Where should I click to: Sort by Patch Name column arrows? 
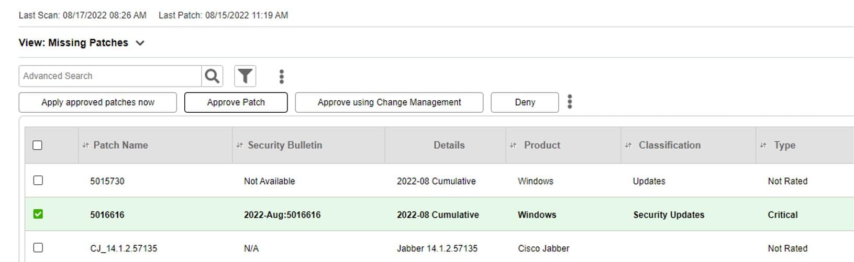[85, 146]
